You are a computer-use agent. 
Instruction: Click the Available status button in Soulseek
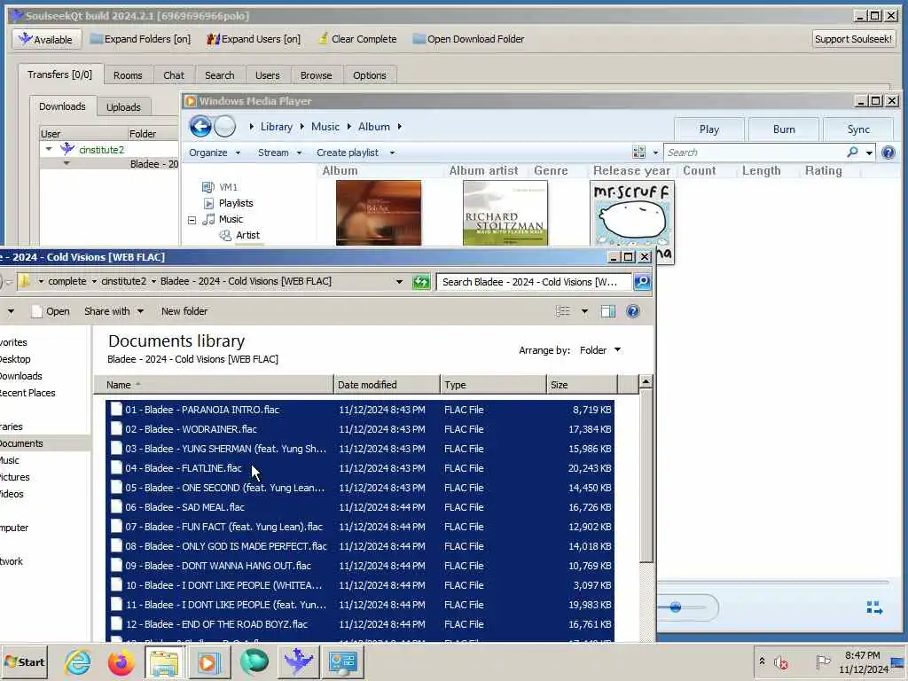pyautogui.click(x=46, y=39)
